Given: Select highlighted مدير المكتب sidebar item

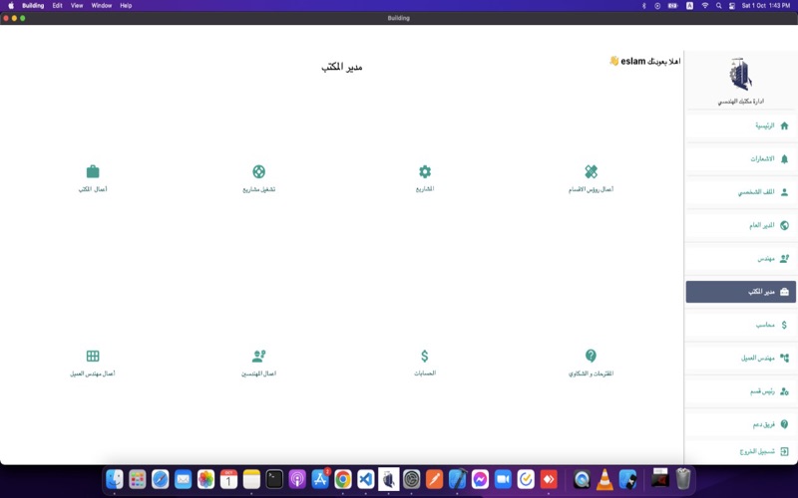Looking at the screenshot, I should 740,292.
